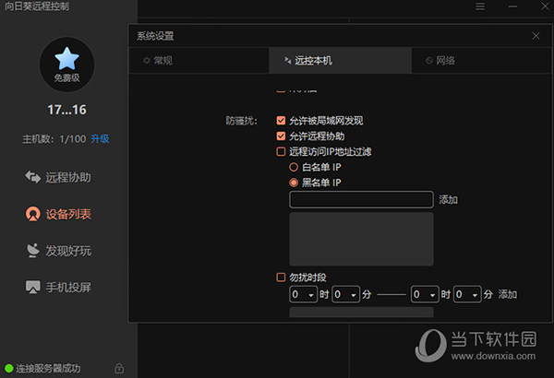Switch to the 常规 tab
The image size is (554, 378).
tap(199, 60)
